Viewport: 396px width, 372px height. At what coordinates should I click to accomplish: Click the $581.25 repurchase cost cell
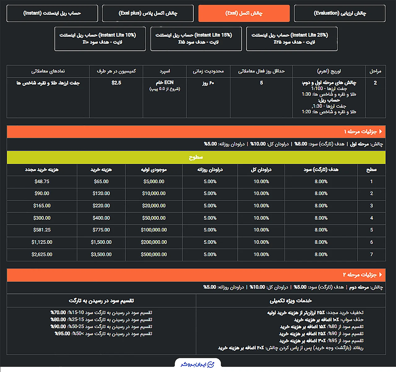(x=42, y=230)
